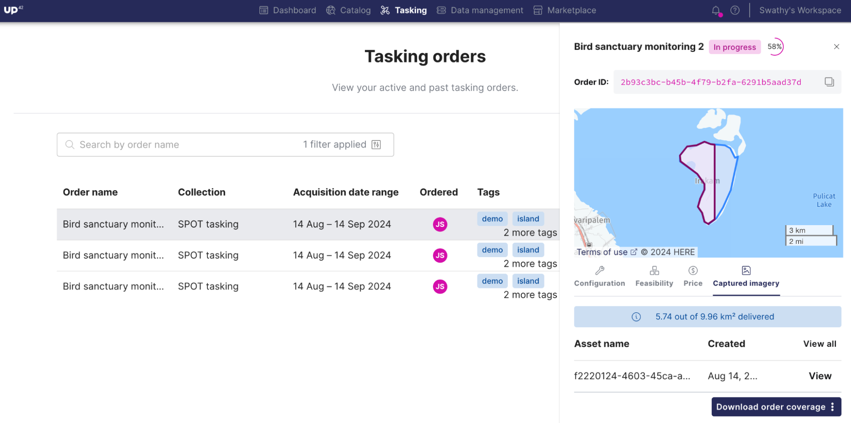Click the Acquisition date range column header
This screenshot has height=423, width=851.
(346, 192)
